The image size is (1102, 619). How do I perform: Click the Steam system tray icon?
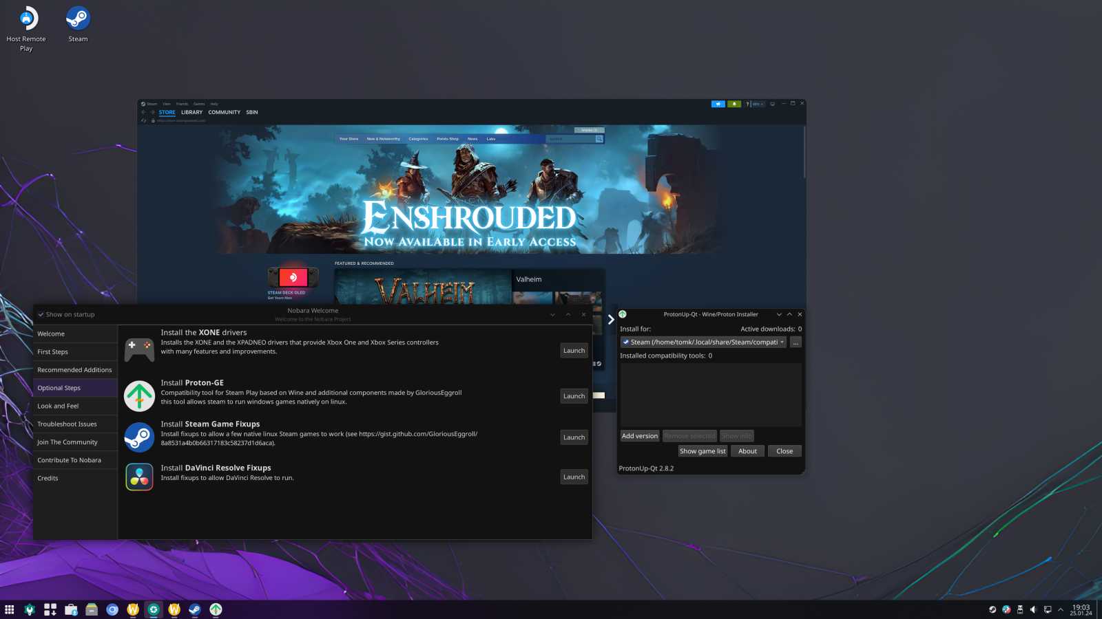point(992,609)
